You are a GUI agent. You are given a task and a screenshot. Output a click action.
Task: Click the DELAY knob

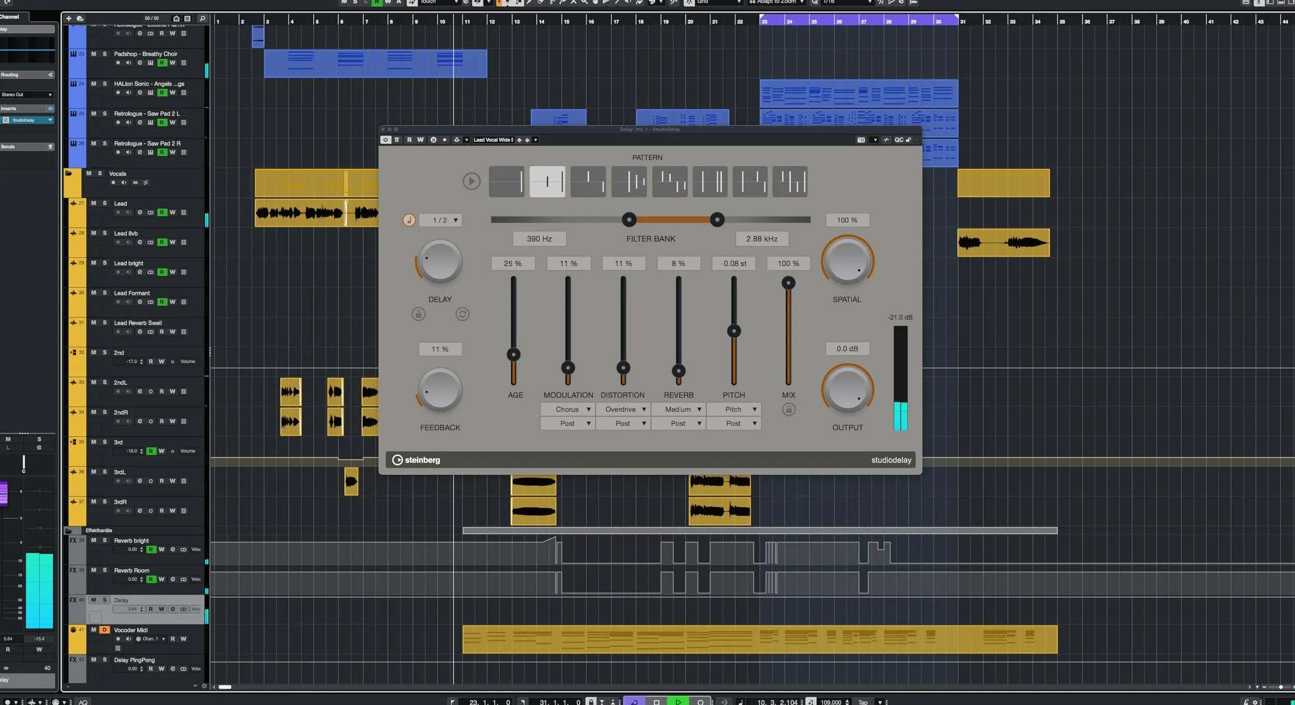point(440,261)
